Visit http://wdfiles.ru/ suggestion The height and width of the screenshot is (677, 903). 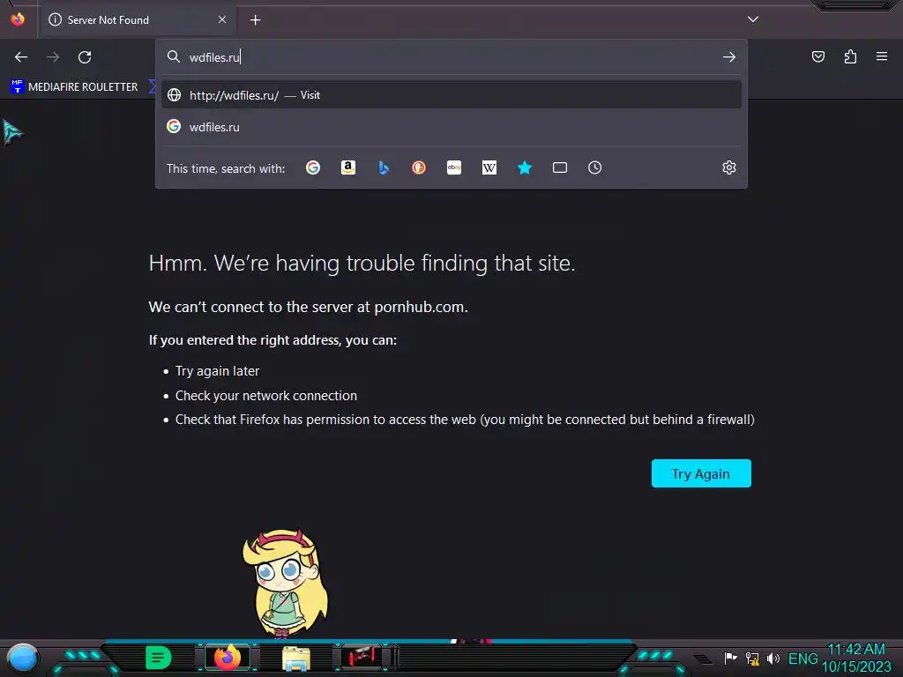click(451, 95)
